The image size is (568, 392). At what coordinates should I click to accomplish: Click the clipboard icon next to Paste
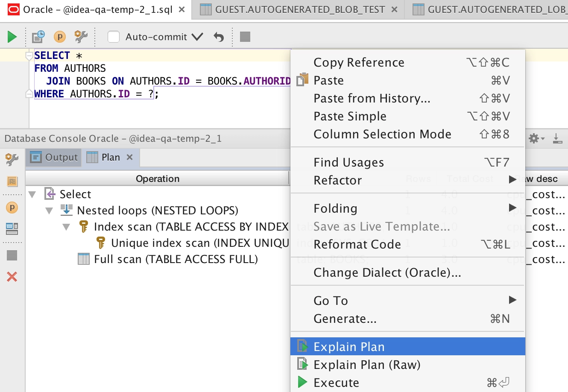pyautogui.click(x=302, y=80)
